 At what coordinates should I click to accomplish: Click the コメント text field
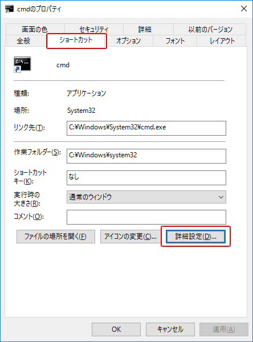pos(146,217)
